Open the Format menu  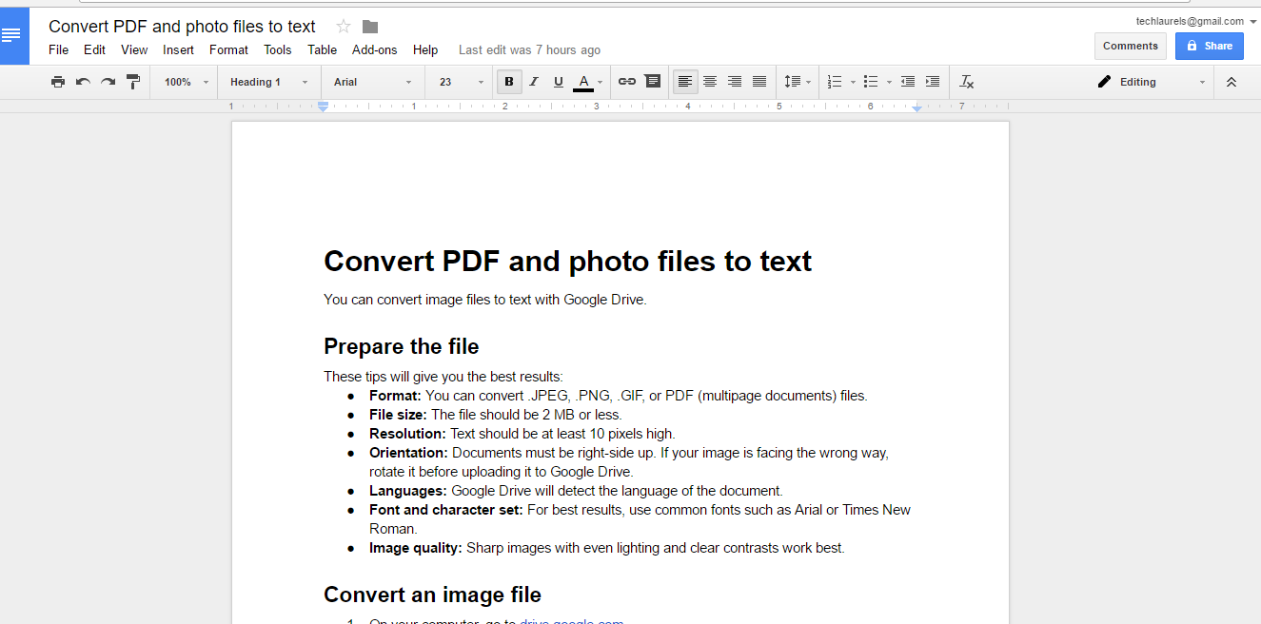(228, 49)
